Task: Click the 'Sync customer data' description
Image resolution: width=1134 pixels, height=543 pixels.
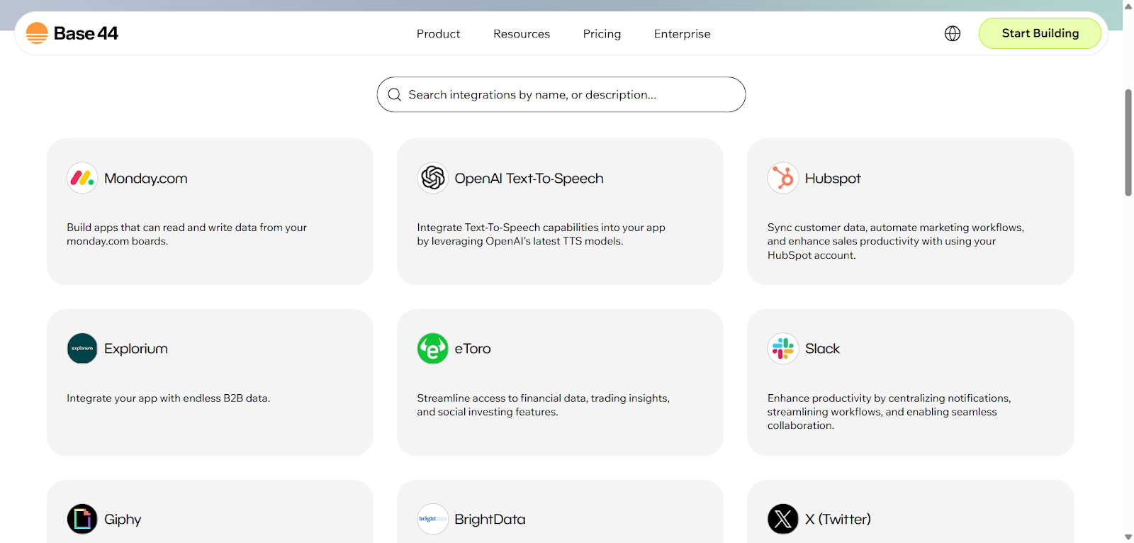Action: click(896, 241)
